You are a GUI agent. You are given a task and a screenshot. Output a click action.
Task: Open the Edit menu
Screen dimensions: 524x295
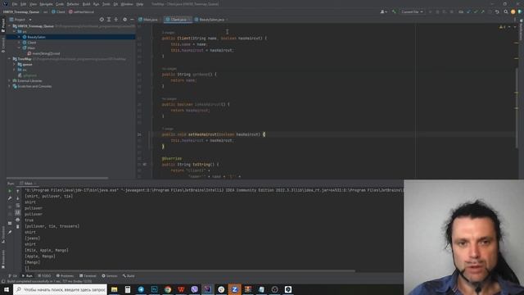click(23, 4)
